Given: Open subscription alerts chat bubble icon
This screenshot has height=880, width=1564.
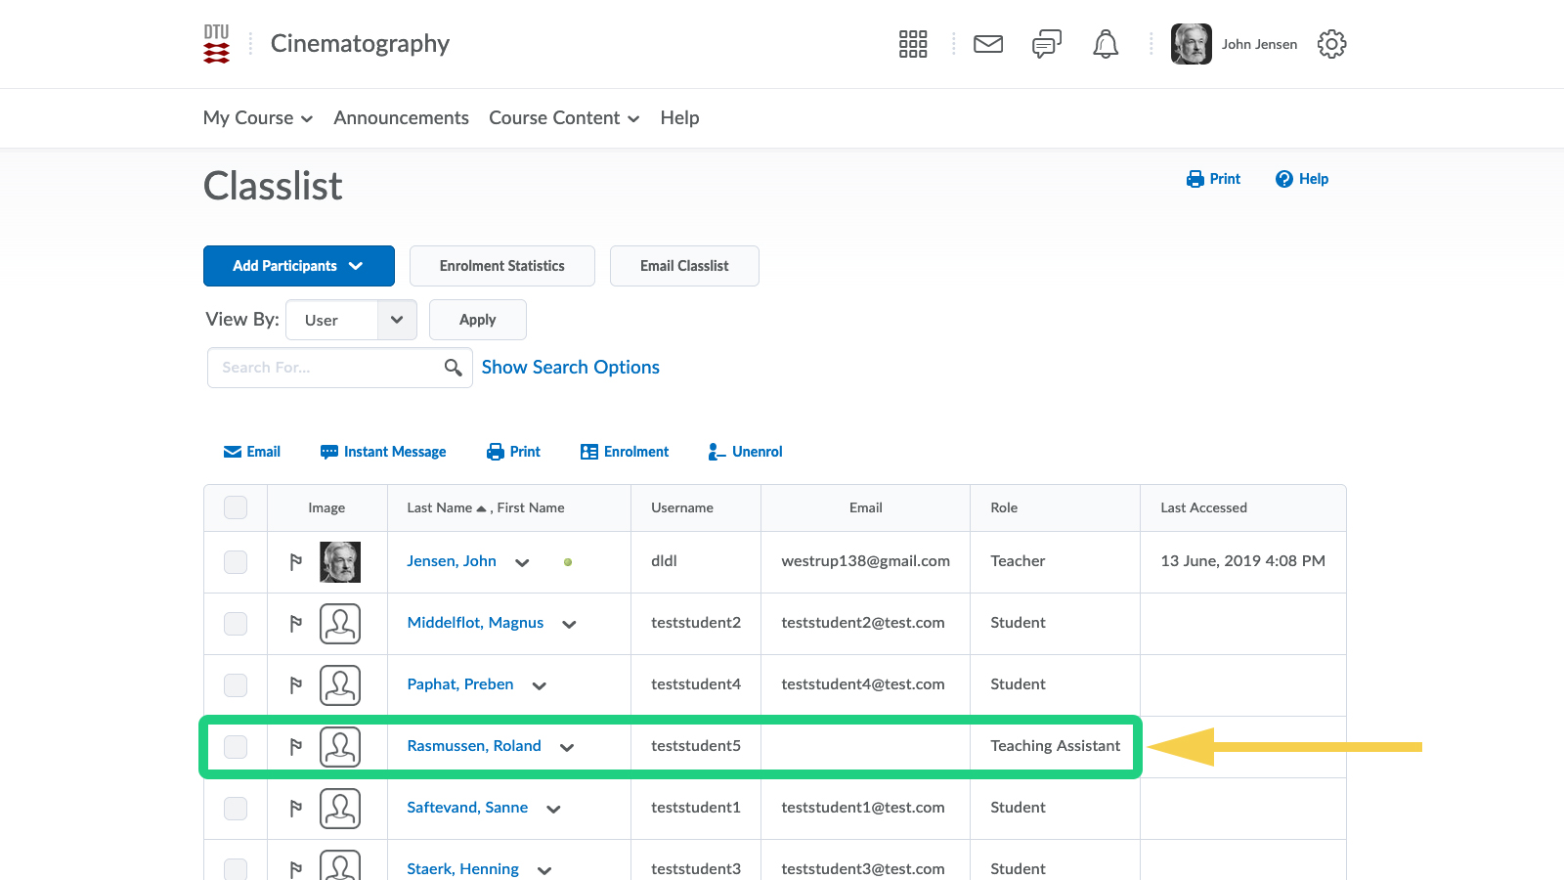Looking at the screenshot, I should point(1046,44).
